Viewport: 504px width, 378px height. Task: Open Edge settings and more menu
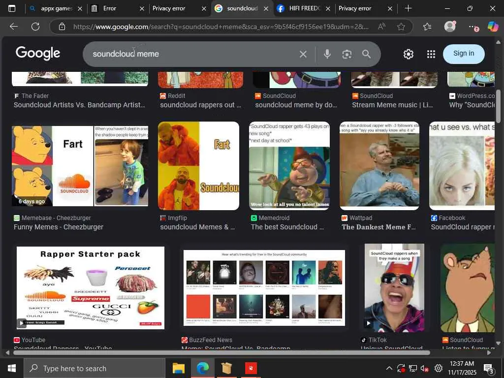pos(473,27)
